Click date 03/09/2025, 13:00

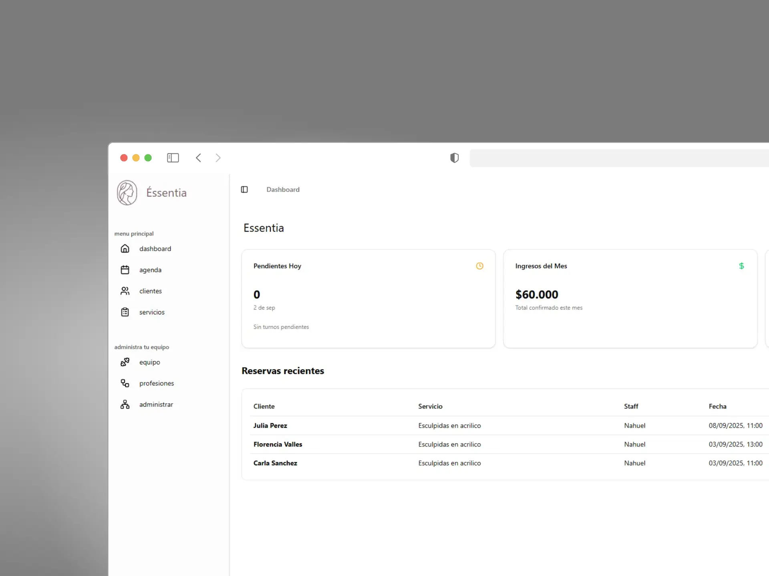tap(735, 444)
